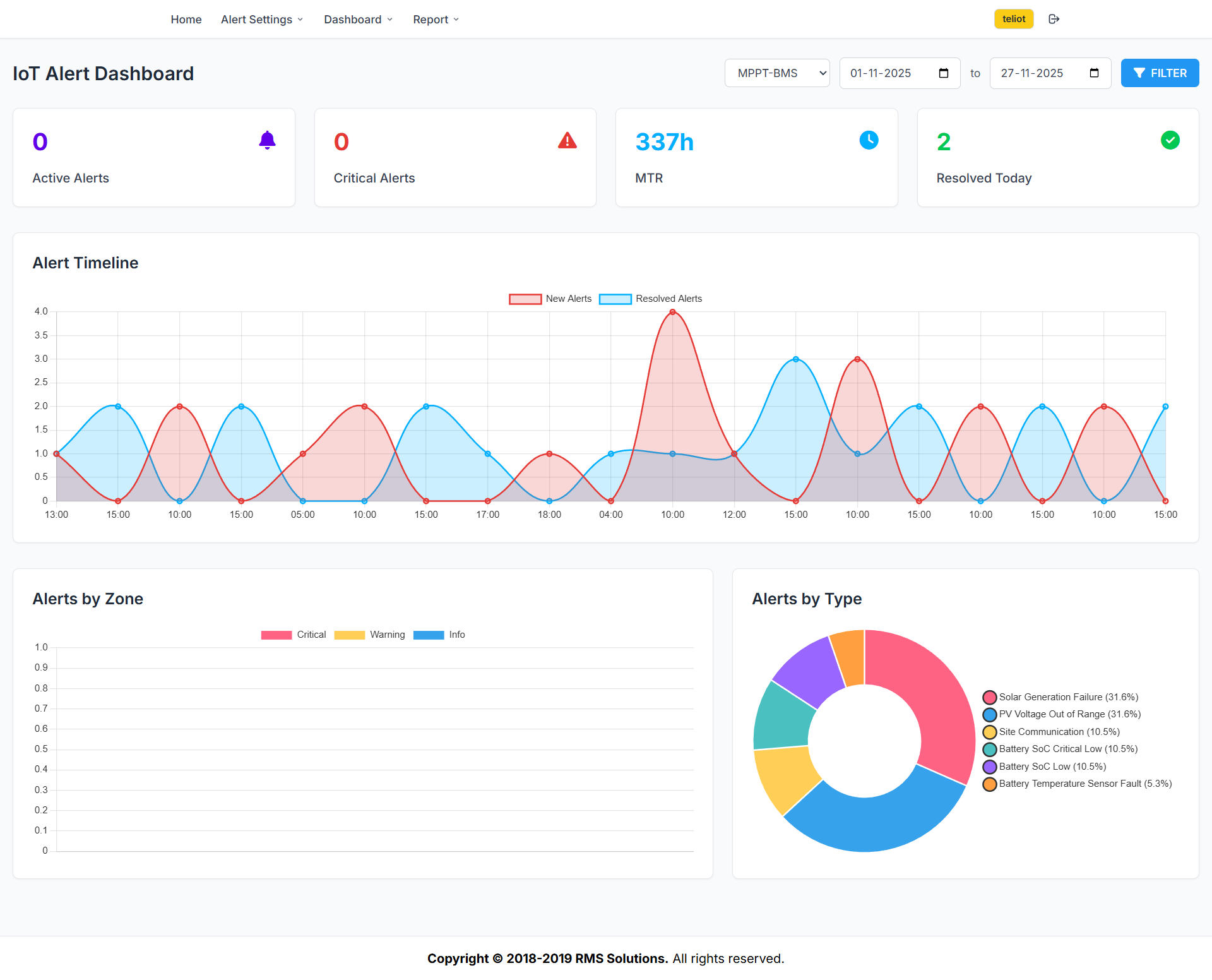Image resolution: width=1212 pixels, height=980 pixels.
Task: Click the start date field 01-11-2025
Action: point(881,73)
